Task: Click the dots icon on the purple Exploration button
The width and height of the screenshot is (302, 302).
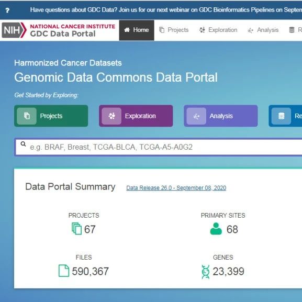Action: pyautogui.click(x=111, y=116)
